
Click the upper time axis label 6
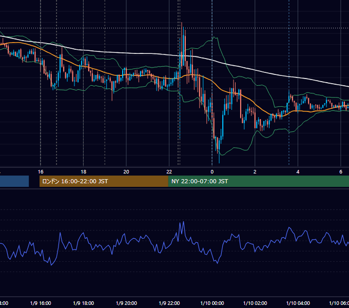tap(341, 172)
